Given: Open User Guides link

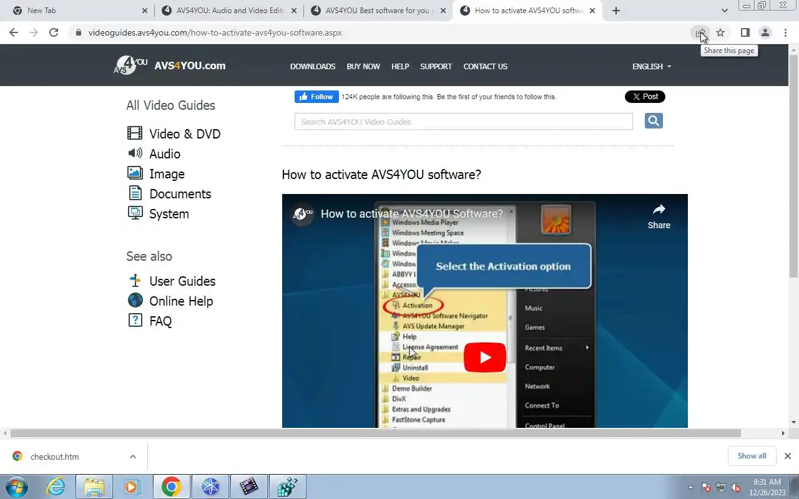Looking at the screenshot, I should click(182, 281).
